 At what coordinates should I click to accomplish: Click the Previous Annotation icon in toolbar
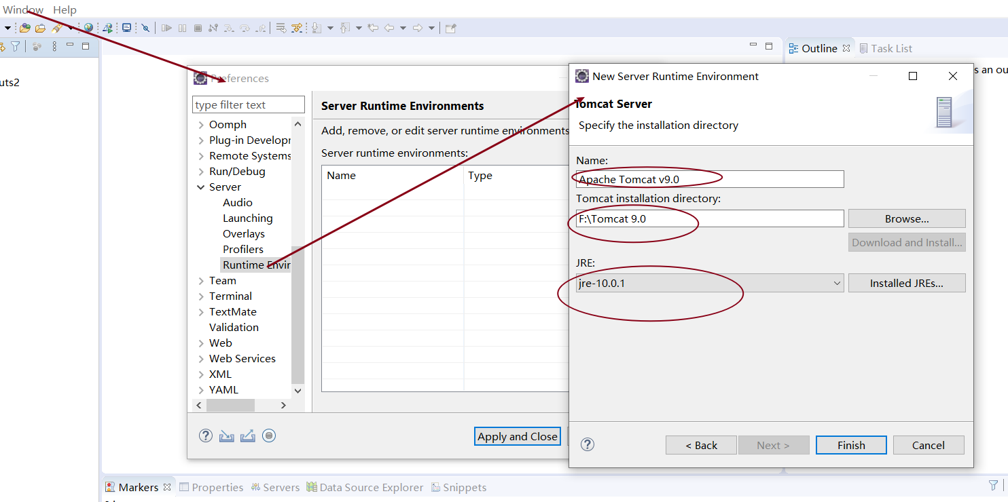[344, 28]
